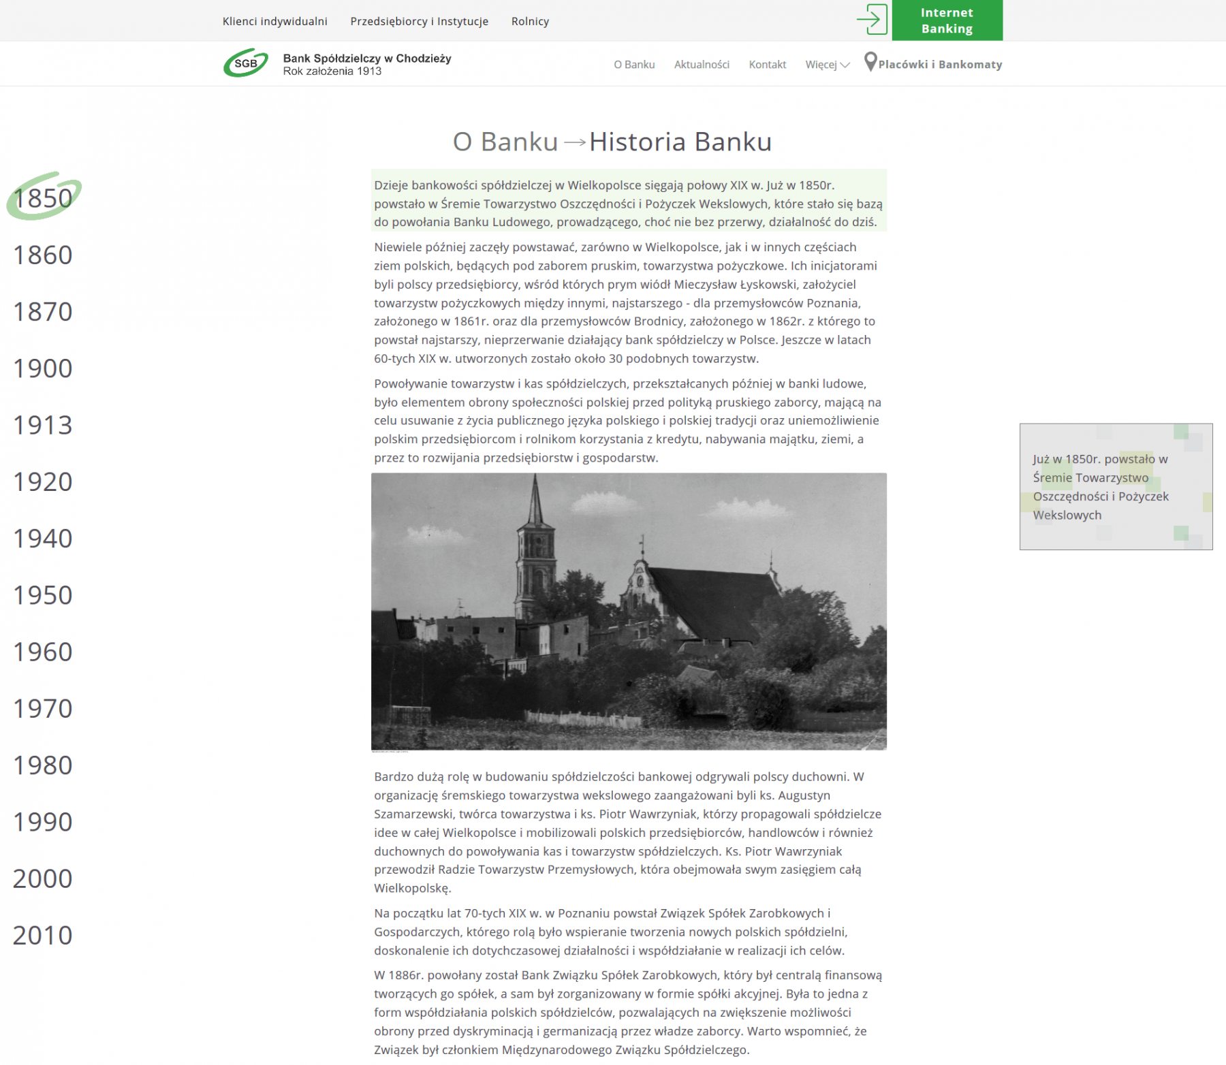Viewport: 1226px width, 1065px height.
Task: Click the green login arrow icon
Action: tap(872, 19)
